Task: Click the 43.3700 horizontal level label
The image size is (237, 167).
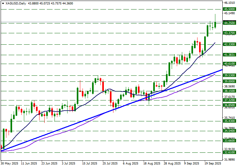Action: click(x=230, y=33)
